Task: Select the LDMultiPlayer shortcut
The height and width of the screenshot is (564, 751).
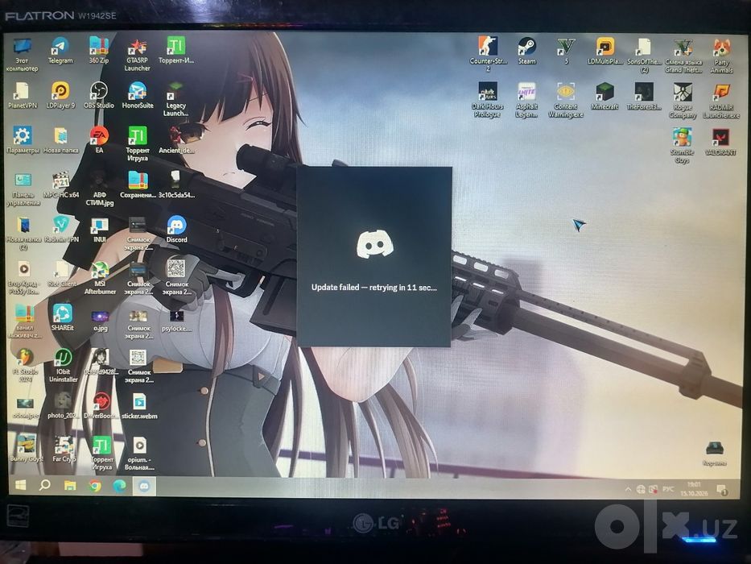Action: point(605,51)
